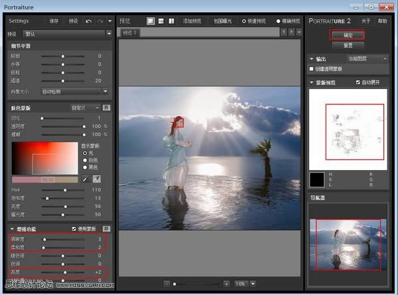This screenshot has width=398, height=295.
Task: Click the 确定 confirm button
Action: [348, 35]
